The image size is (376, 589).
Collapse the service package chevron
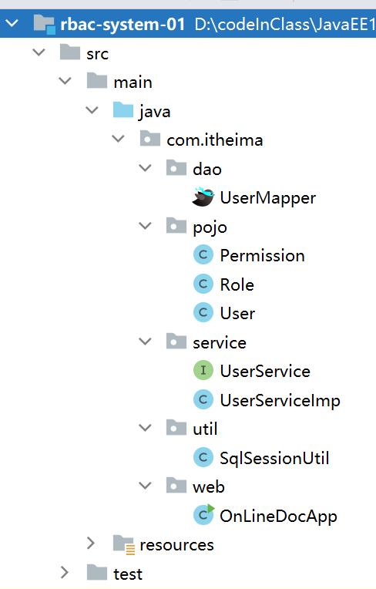point(145,341)
